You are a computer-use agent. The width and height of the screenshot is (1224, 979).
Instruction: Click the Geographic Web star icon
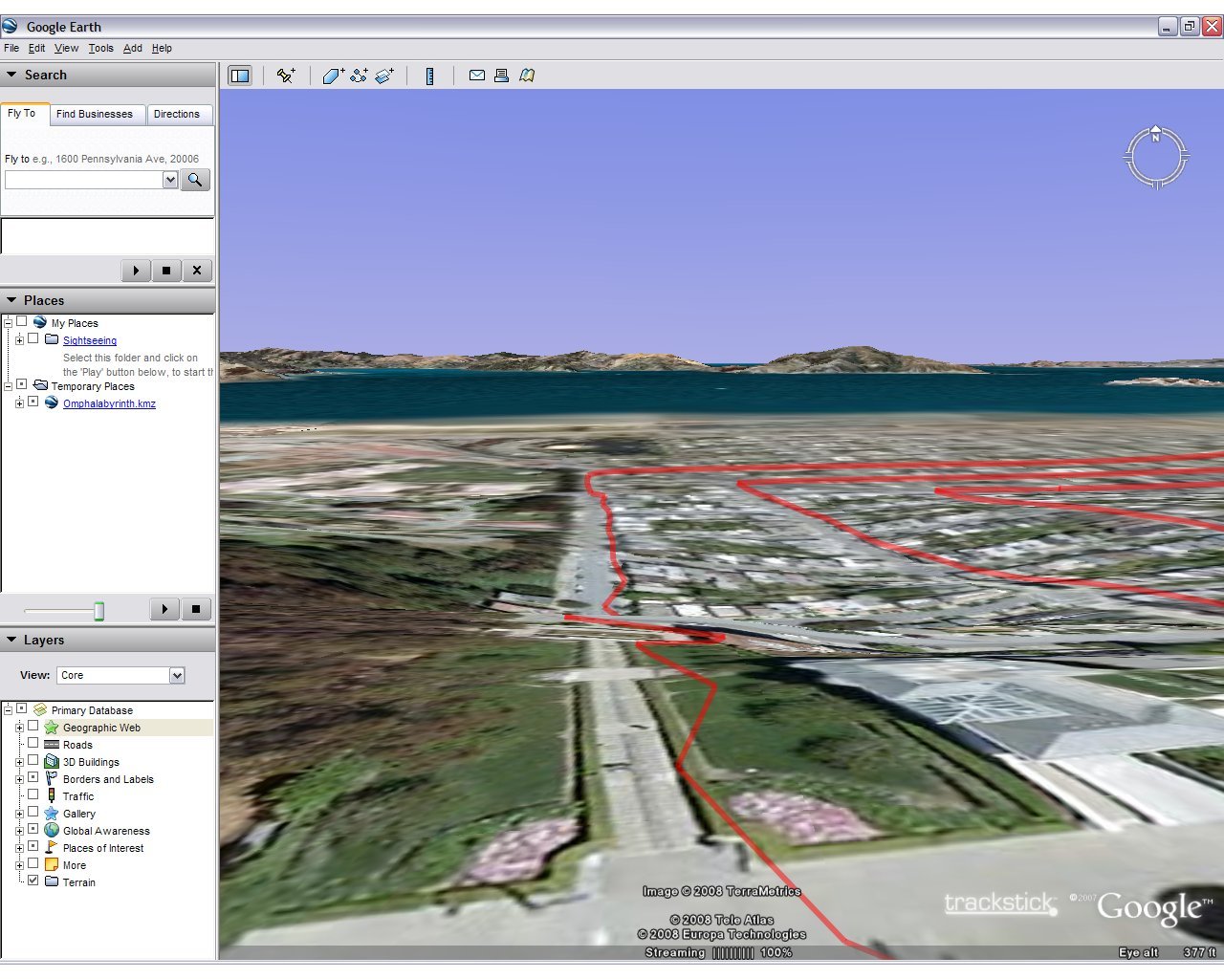[52, 728]
